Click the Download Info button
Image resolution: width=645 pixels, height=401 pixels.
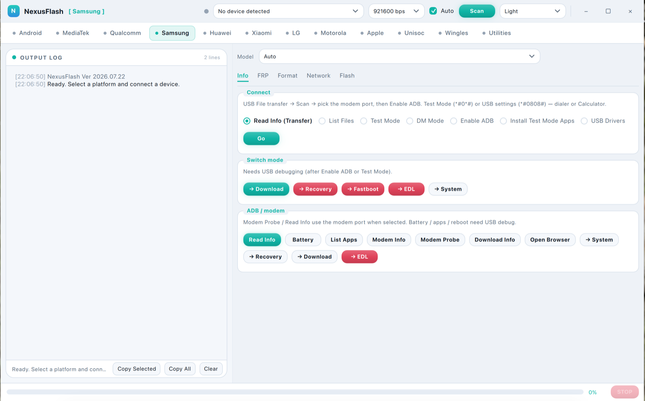point(495,240)
